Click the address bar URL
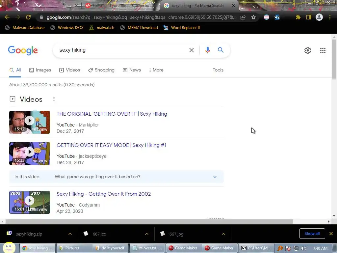The height and width of the screenshot is (253, 337). point(141,17)
